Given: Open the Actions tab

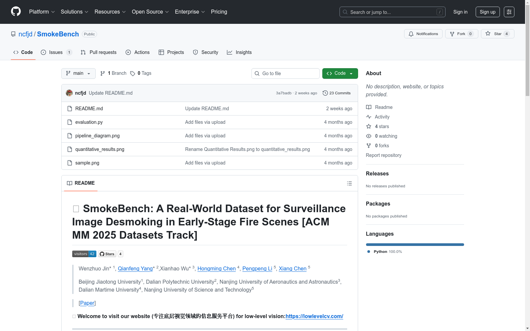Looking at the screenshot, I should pos(138,52).
